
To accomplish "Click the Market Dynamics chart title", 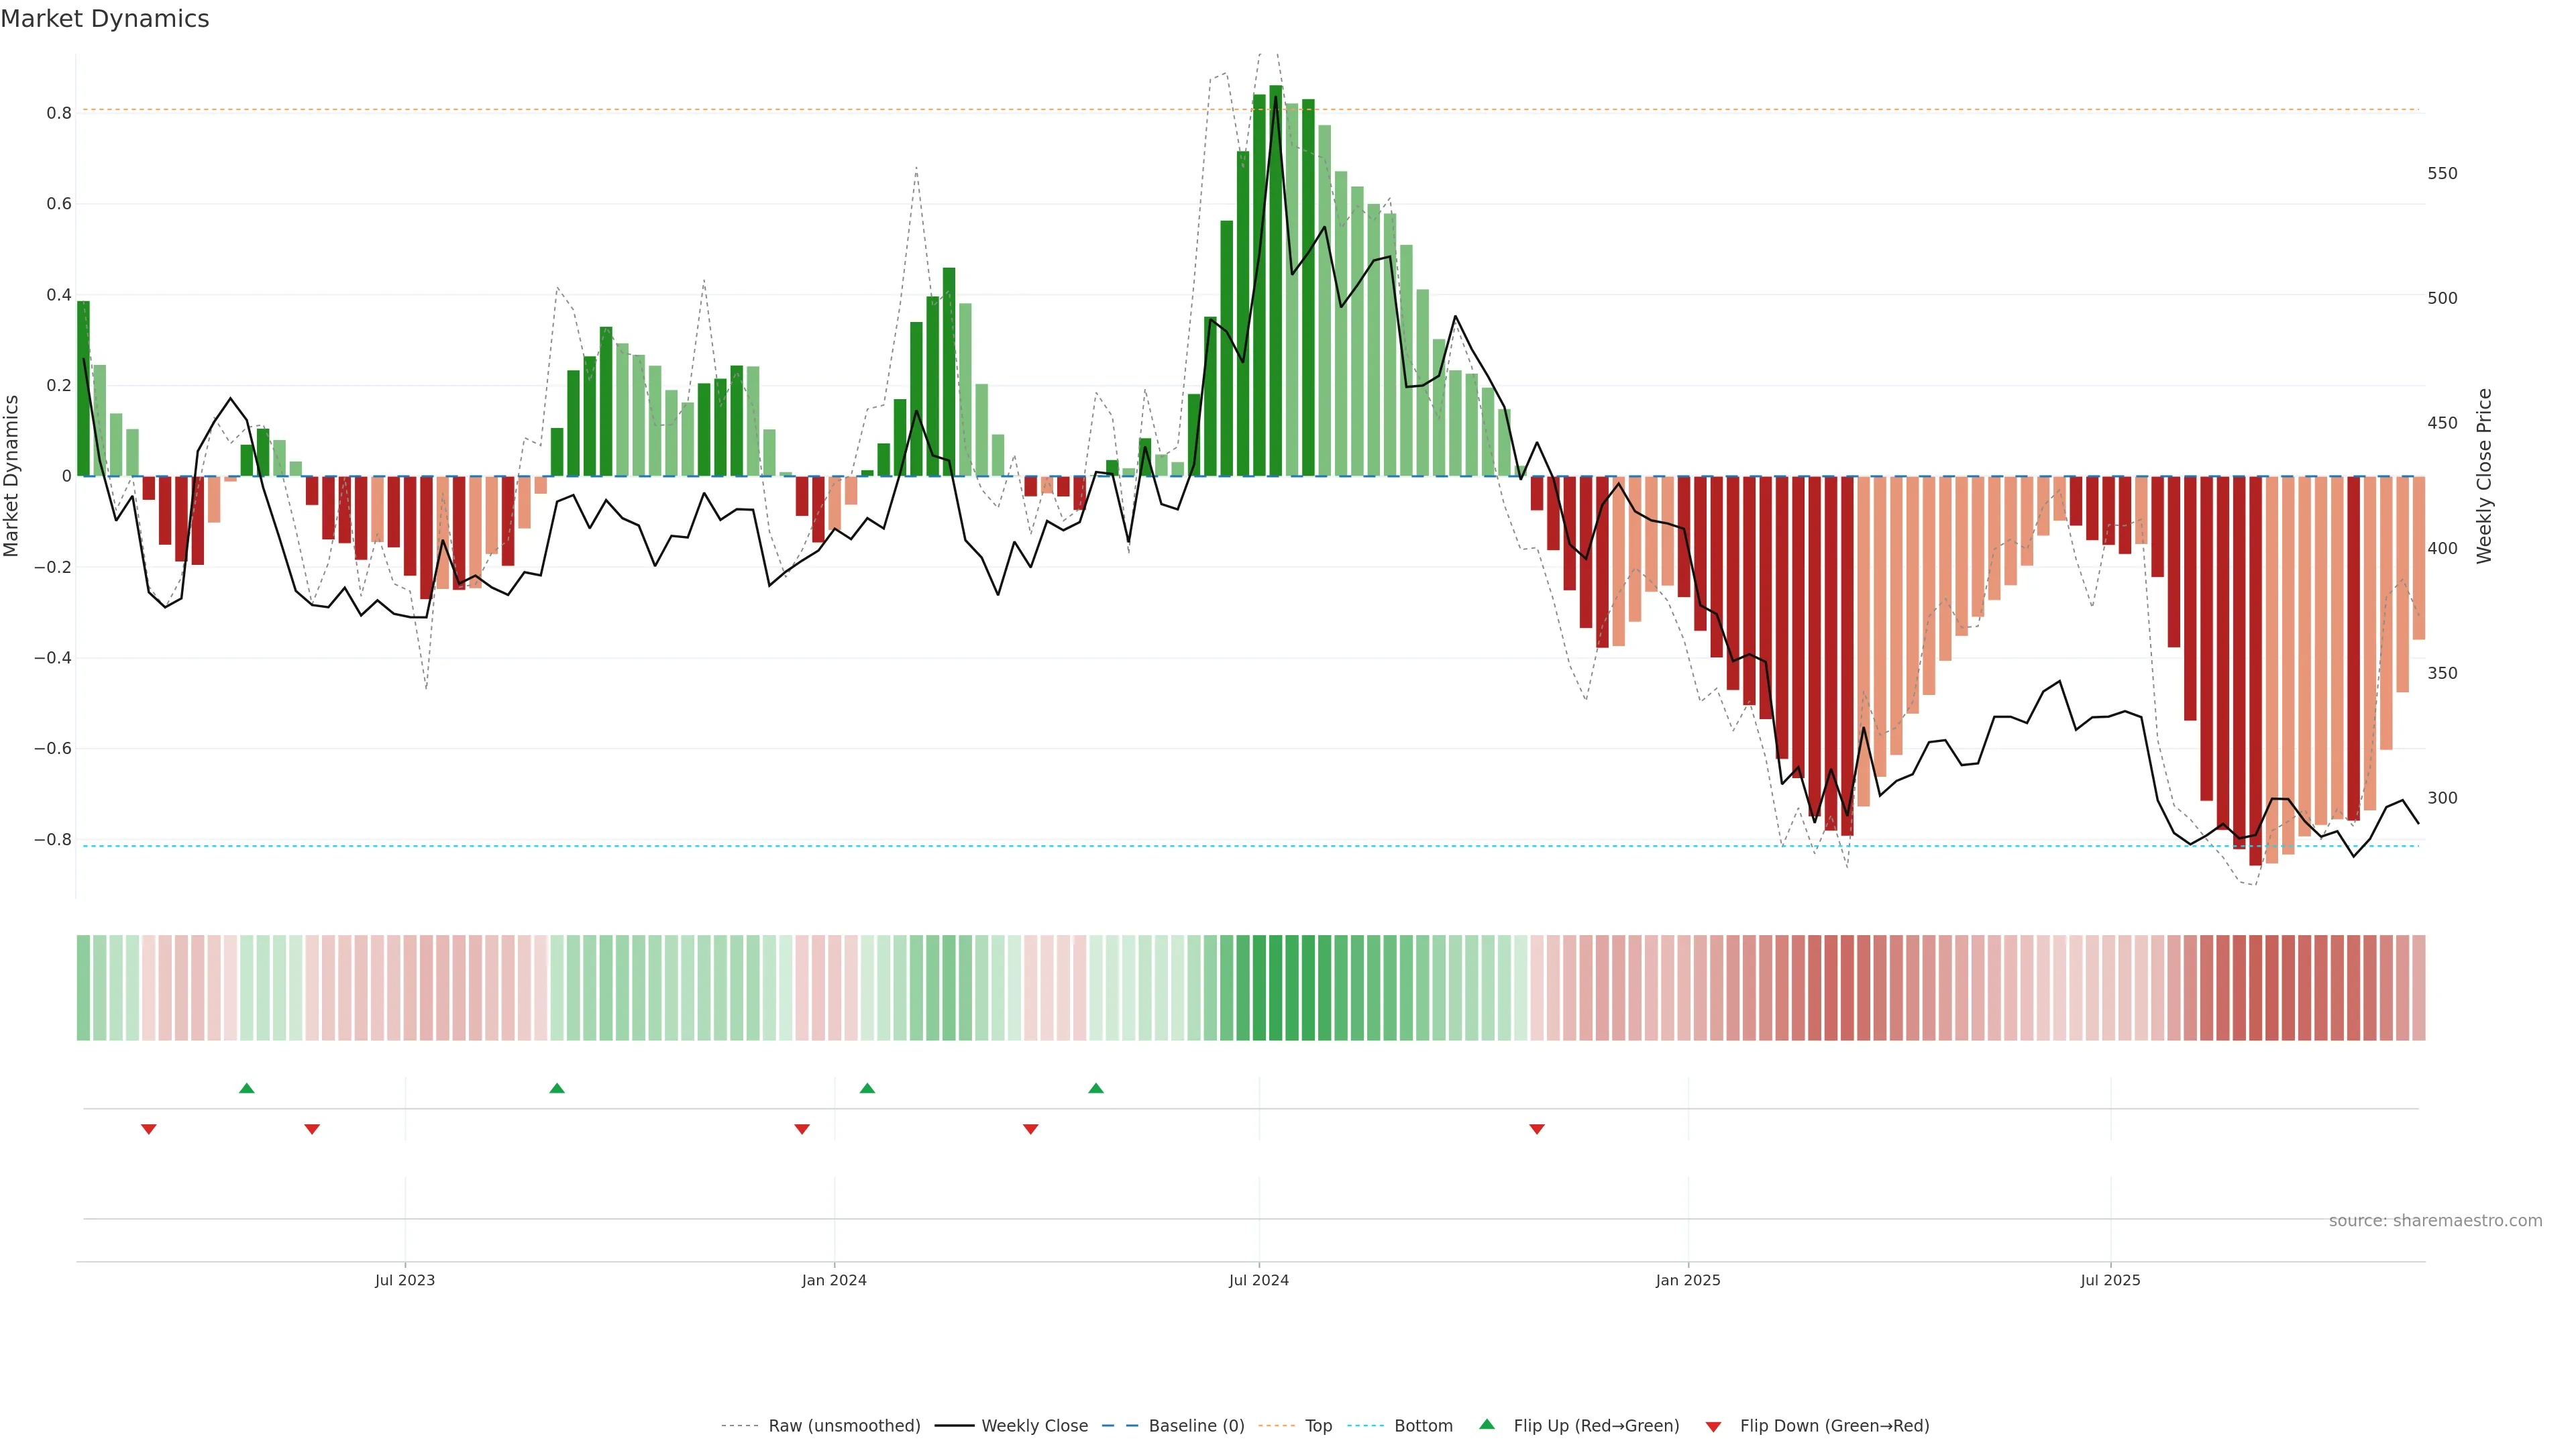I will [105, 19].
